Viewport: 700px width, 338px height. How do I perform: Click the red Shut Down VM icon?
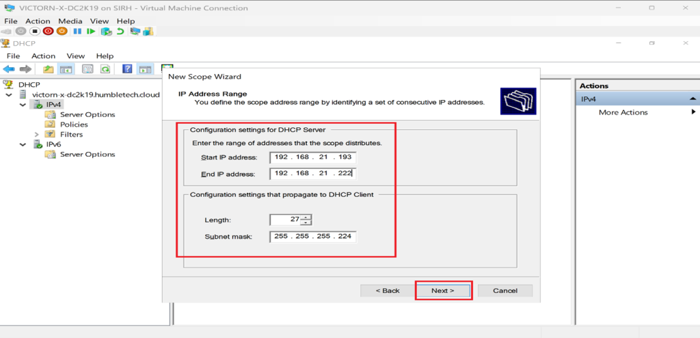pyautogui.click(x=48, y=31)
